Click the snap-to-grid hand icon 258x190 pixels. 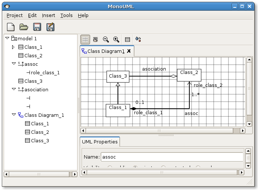click(96, 40)
